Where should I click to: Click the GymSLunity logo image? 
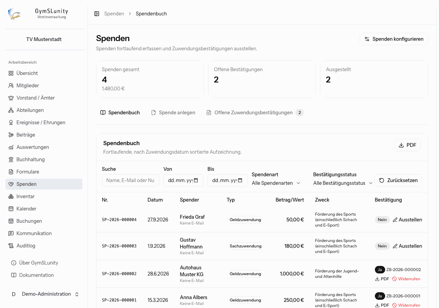(x=14, y=14)
